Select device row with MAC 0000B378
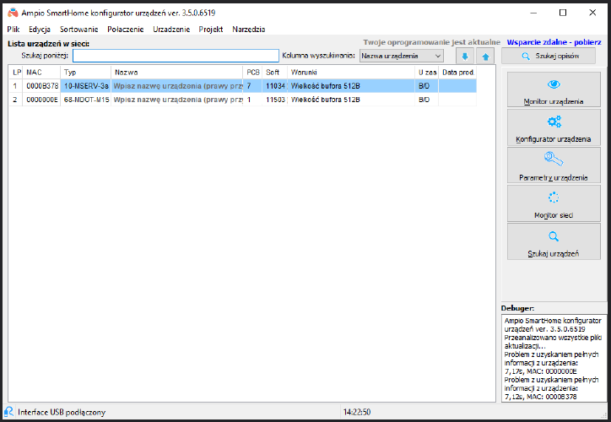 point(243,86)
